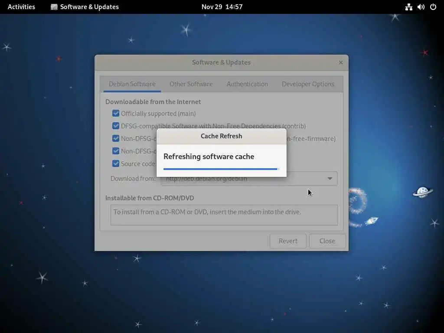Click the Software & Updates window title
The width and height of the screenshot is (444, 333).
click(221, 62)
